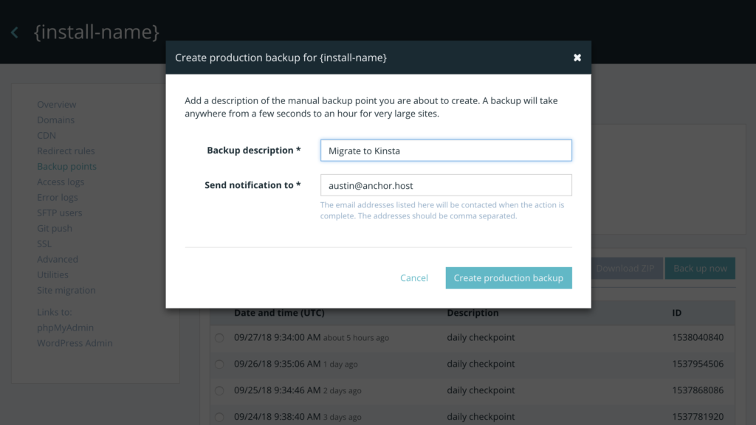Open the Error logs sidebar item
756x425 pixels.
click(x=58, y=198)
